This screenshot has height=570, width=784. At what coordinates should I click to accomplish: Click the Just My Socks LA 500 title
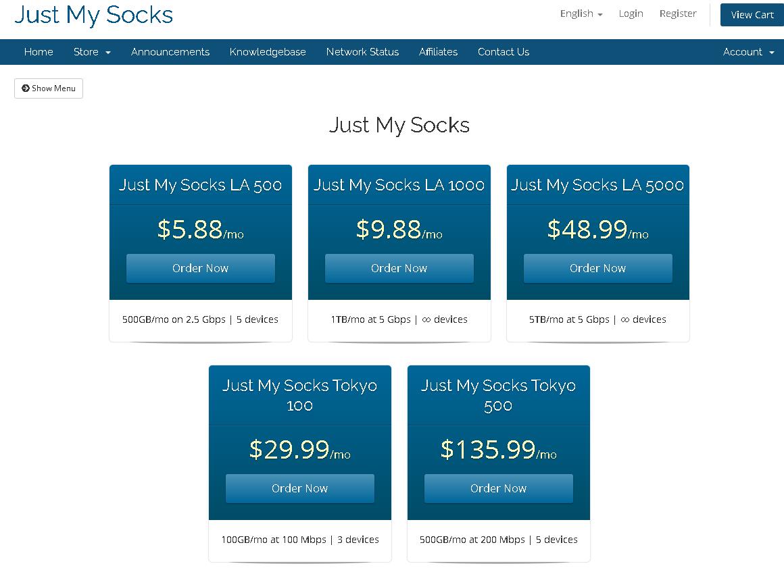(201, 185)
